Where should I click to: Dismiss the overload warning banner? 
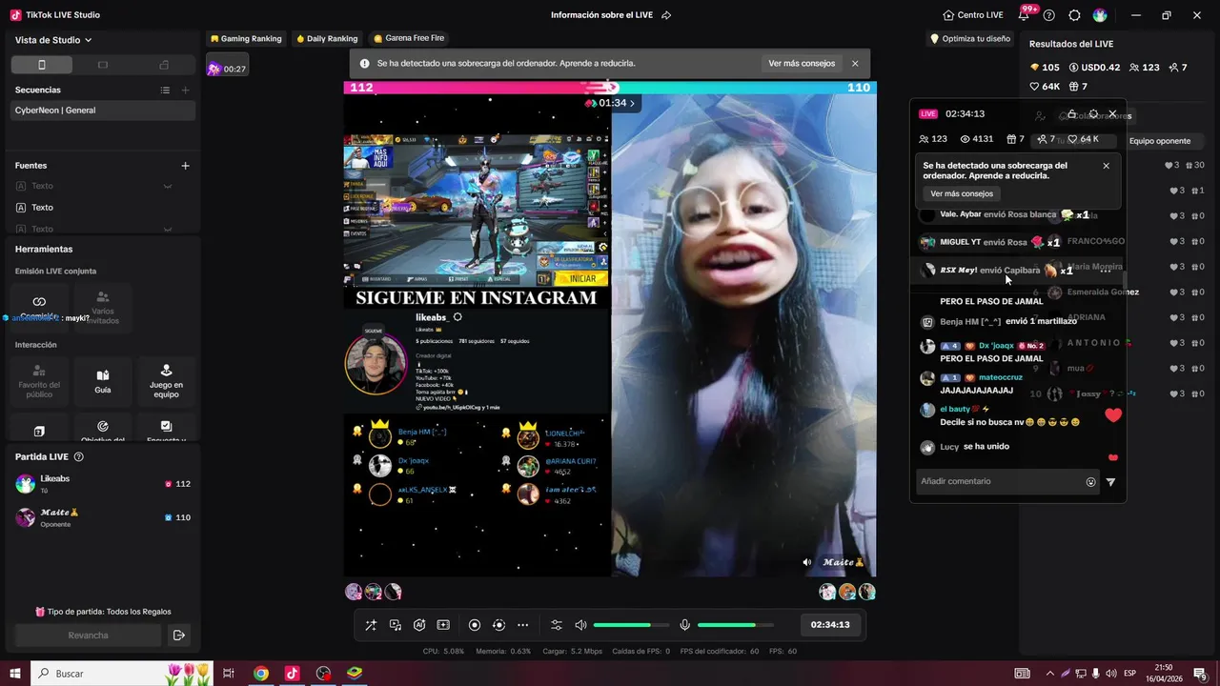[x=855, y=64]
